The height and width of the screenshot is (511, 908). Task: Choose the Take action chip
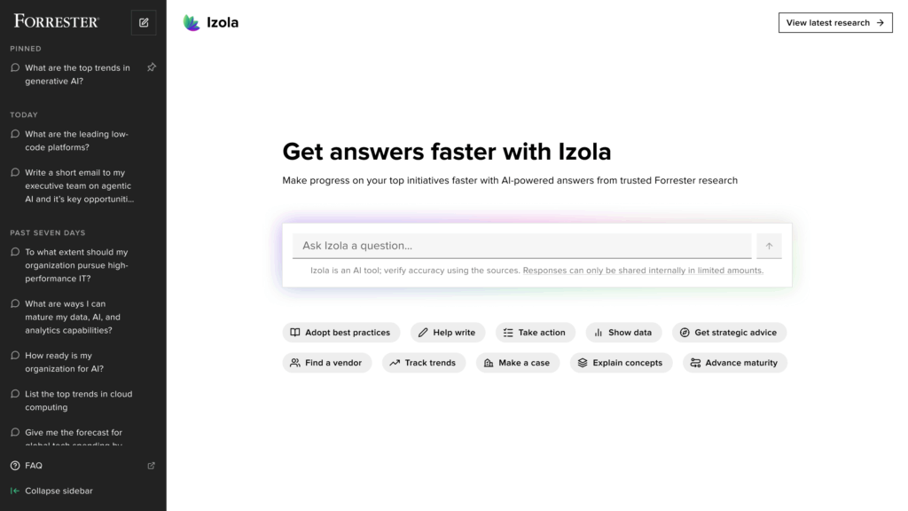535,333
